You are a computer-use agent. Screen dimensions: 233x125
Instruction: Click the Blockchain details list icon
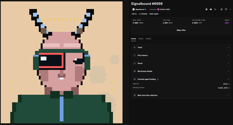click(135, 71)
